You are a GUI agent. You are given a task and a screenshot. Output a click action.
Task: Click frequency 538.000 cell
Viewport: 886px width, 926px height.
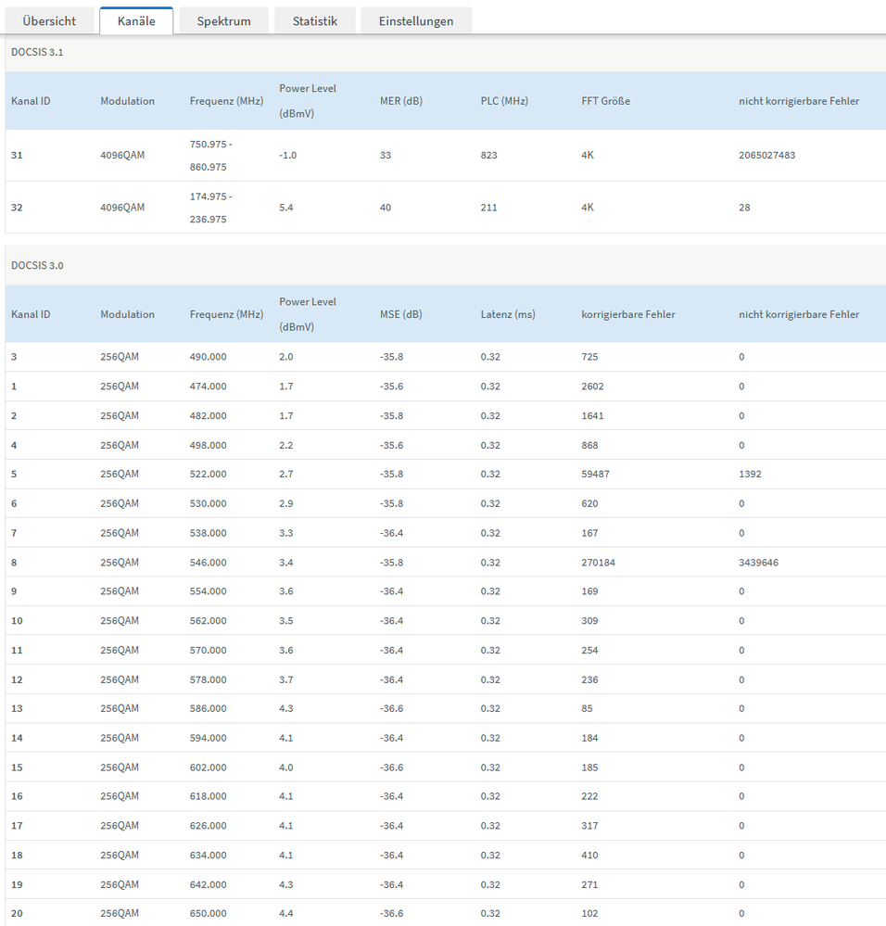coord(208,533)
